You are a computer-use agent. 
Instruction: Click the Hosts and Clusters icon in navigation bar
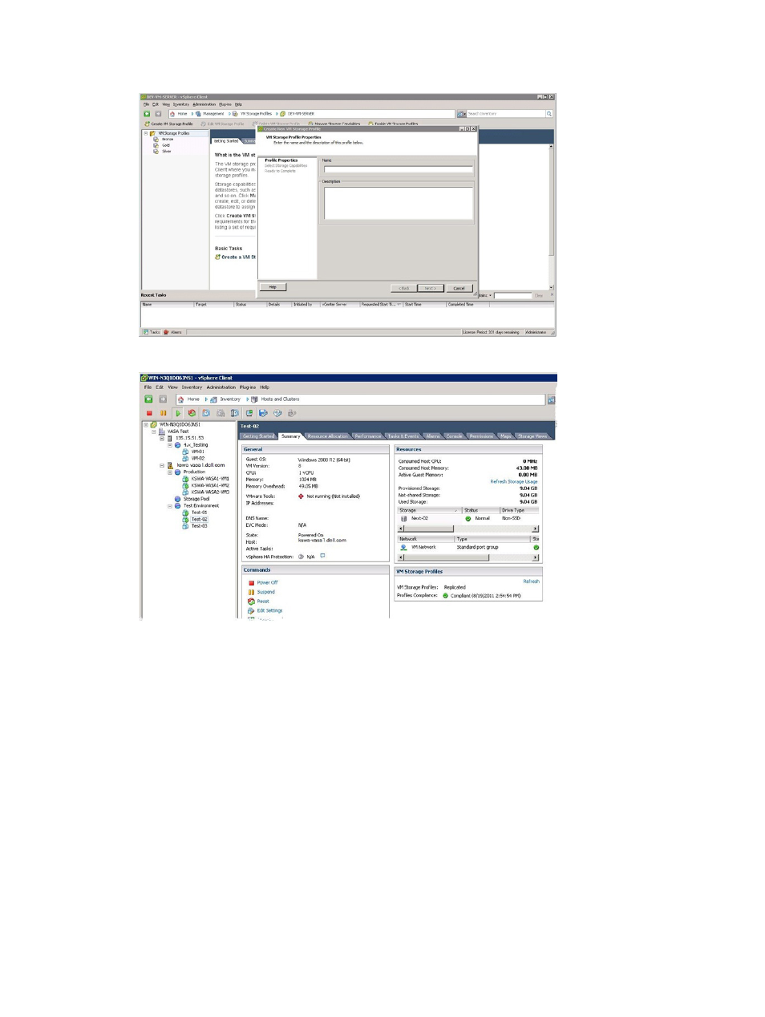point(254,399)
